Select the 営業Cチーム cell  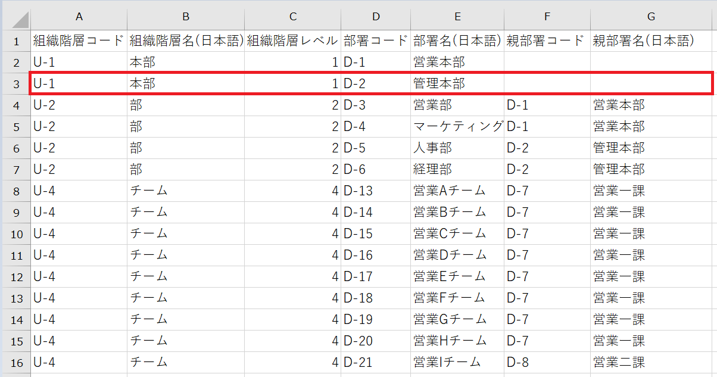pyautogui.click(x=457, y=234)
